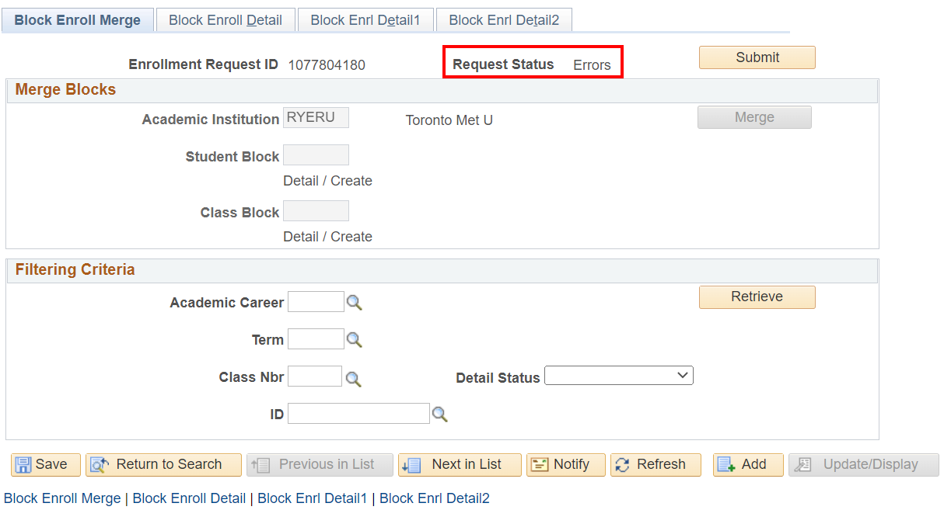Click the Retrieve button
Viewport: 951px width, 517px height.
757,297
